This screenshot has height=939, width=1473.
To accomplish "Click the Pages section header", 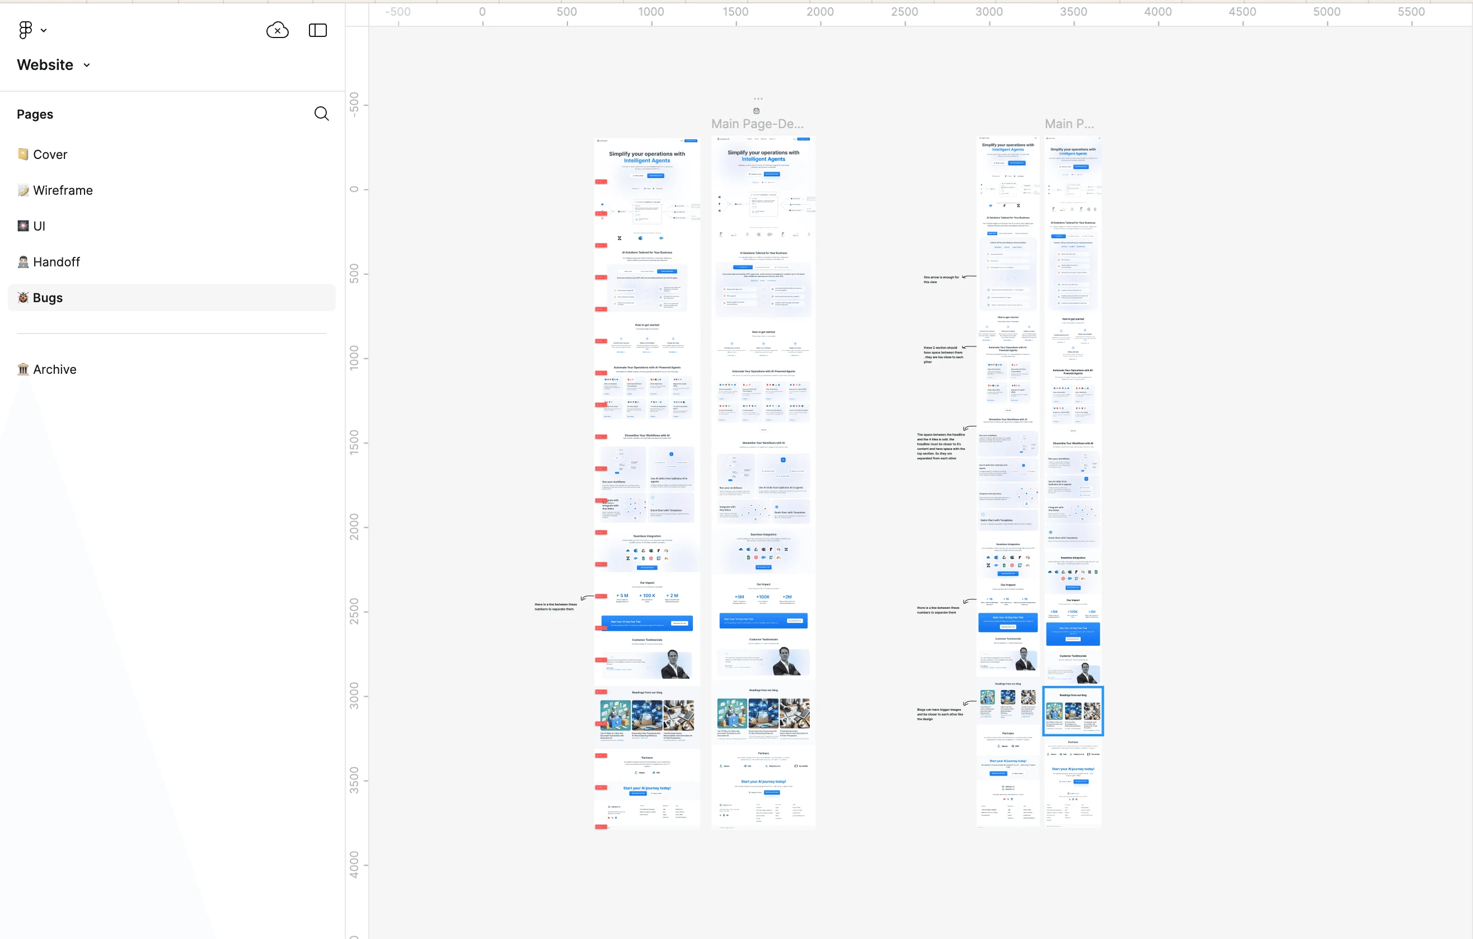I will (x=35, y=114).
